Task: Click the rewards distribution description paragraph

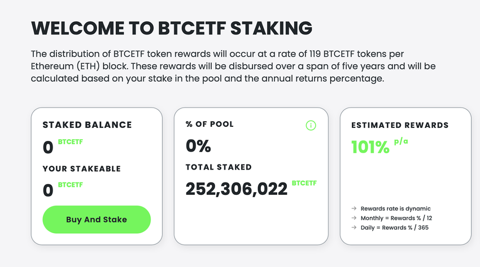Action: (x=232, y=66)
